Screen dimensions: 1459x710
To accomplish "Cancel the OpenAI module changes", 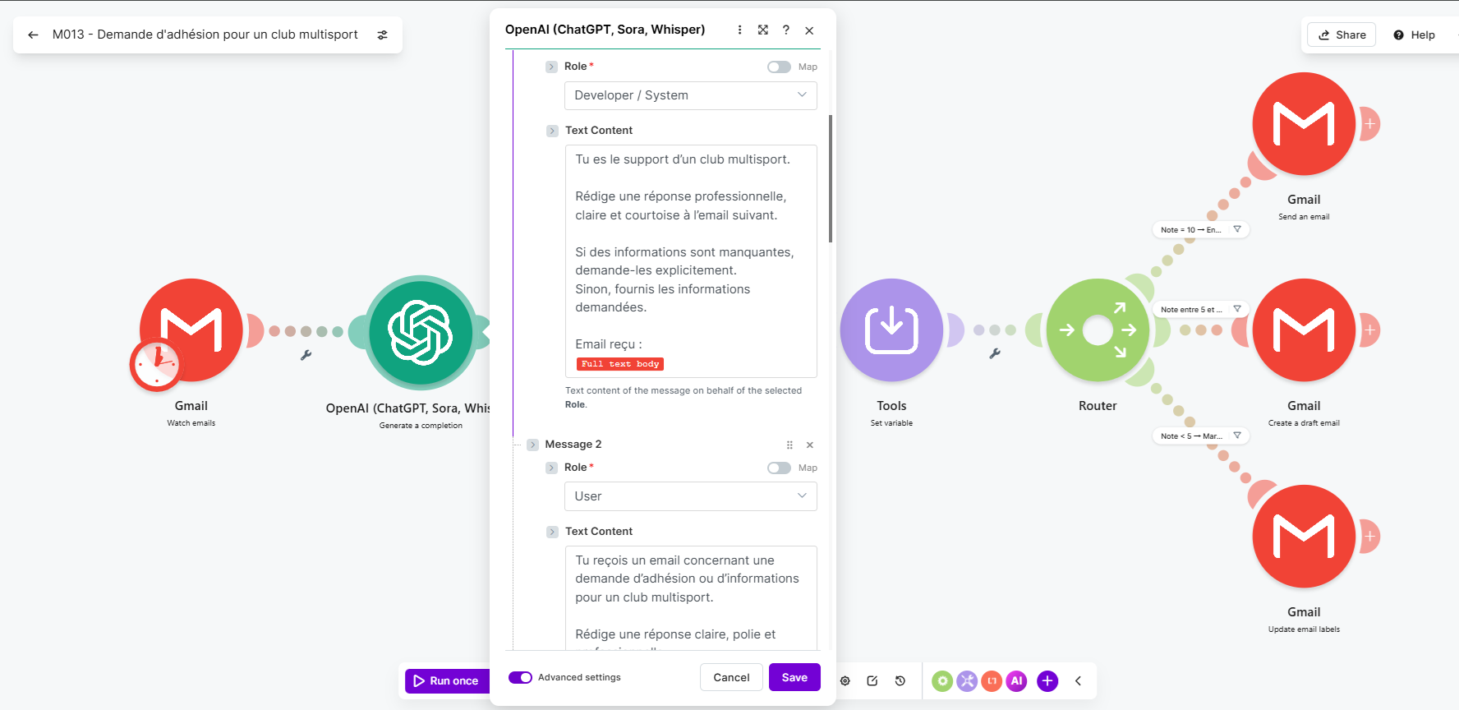I will (731, 677).
